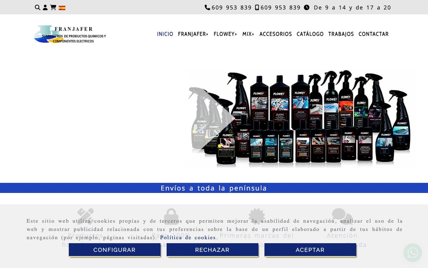Expand the FRANJAFER menu
The height and width of the screenshot is (268, 428).
point(193,34)
